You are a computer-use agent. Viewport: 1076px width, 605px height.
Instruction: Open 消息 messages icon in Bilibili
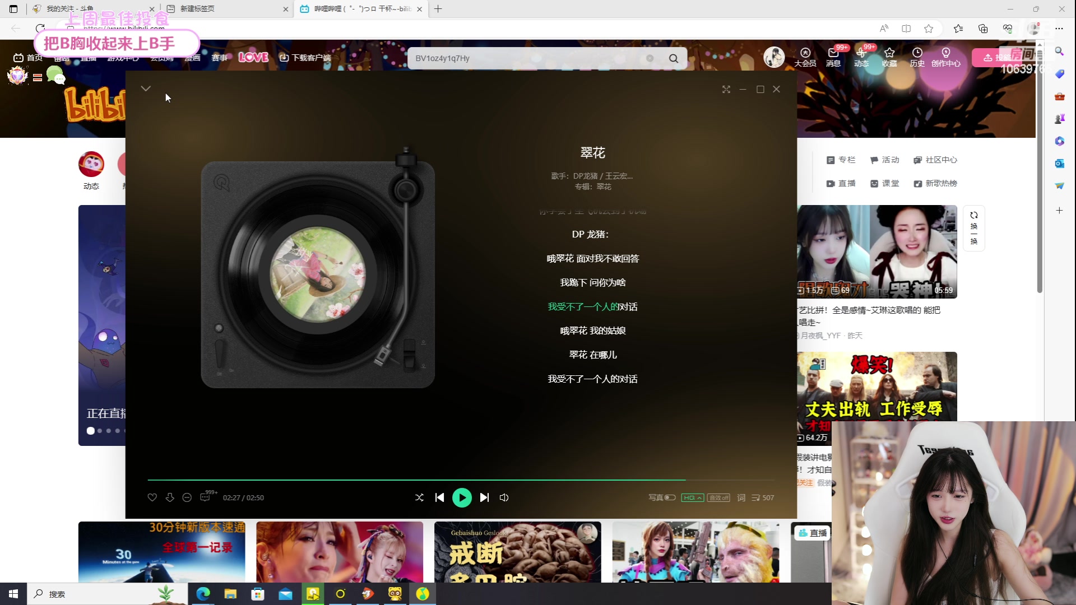(x=833, y=57)
